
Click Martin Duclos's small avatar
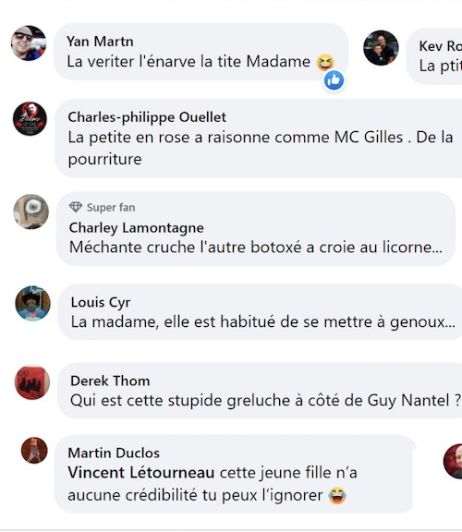[34, 450]
